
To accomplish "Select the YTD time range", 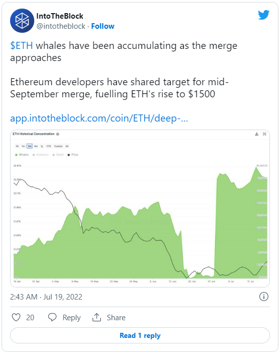I will [x=49, y=146].
